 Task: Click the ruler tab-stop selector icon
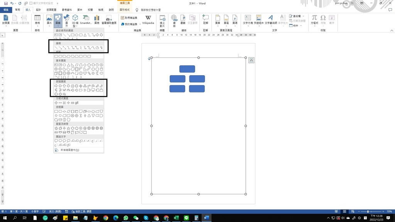pyautogui.click(x=3, y=35)
